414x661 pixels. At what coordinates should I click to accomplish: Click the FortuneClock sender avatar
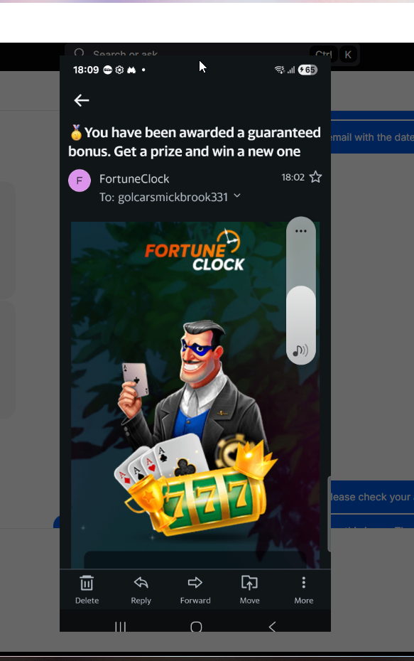80,181
